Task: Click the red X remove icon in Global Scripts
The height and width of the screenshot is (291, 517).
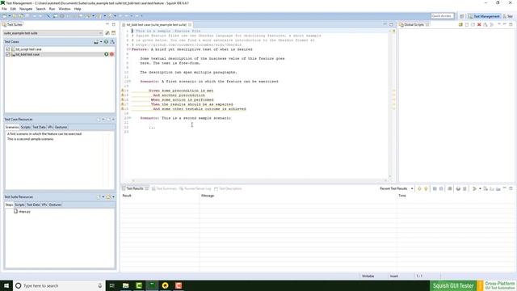Action: point(479,25)
